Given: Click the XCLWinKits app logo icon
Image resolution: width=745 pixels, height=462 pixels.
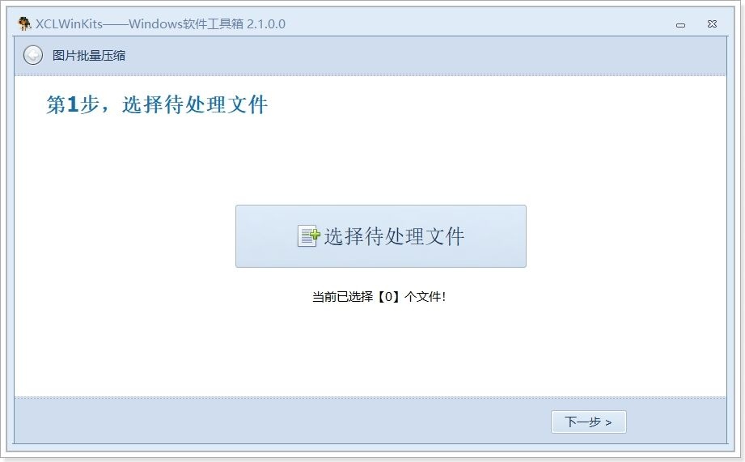Looking at the screenshot, I should coord(24,23).
